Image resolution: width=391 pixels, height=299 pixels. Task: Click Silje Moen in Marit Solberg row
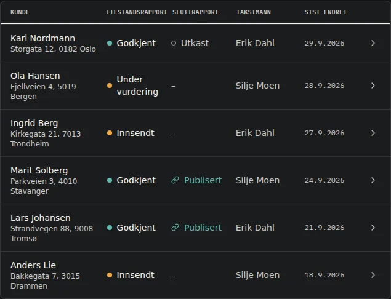[x=257, y=180]
